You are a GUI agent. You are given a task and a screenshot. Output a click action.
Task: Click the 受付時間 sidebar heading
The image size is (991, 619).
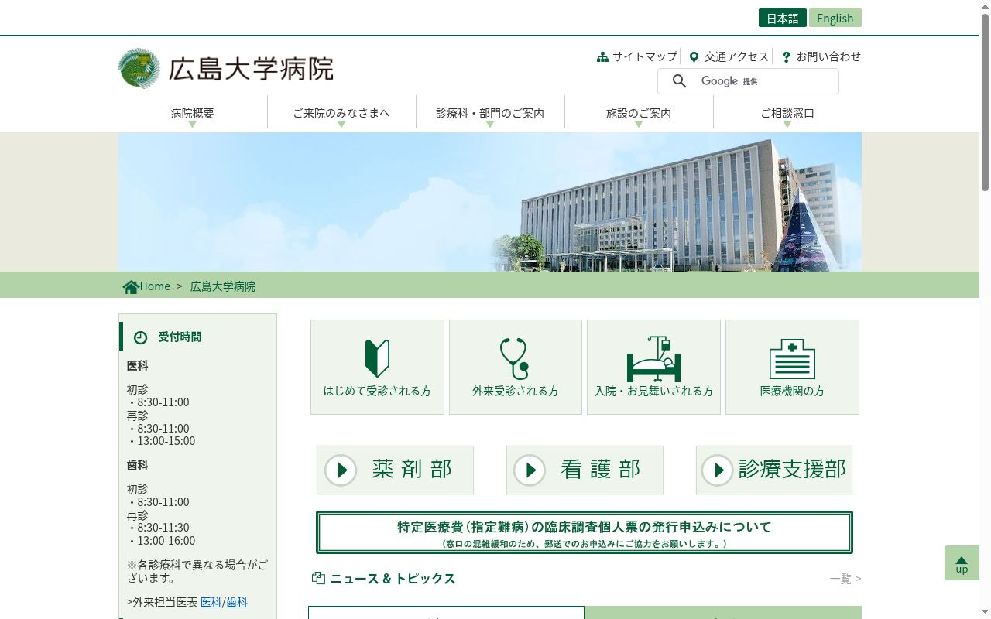pyautogui.click(x=180, y=337)
